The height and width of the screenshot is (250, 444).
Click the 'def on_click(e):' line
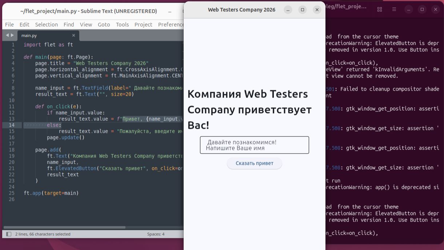(59, 107)
